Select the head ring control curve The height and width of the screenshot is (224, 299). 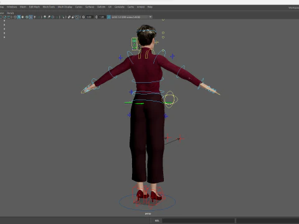146,31
